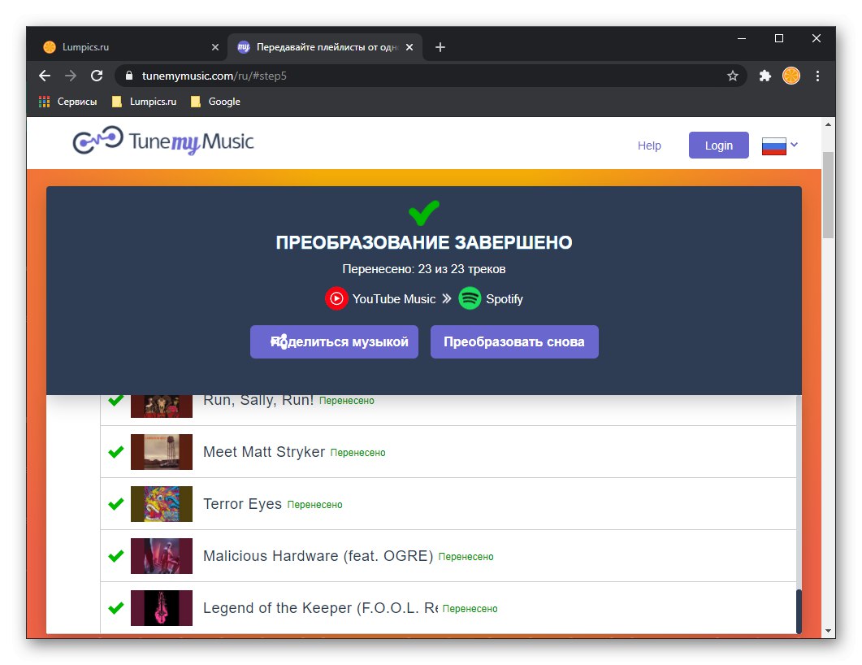Image resolution: width=862 pixels, height=665 pixels.
Task: Click the TuneMyMusic logo
Action: click(x=163, y=141)
